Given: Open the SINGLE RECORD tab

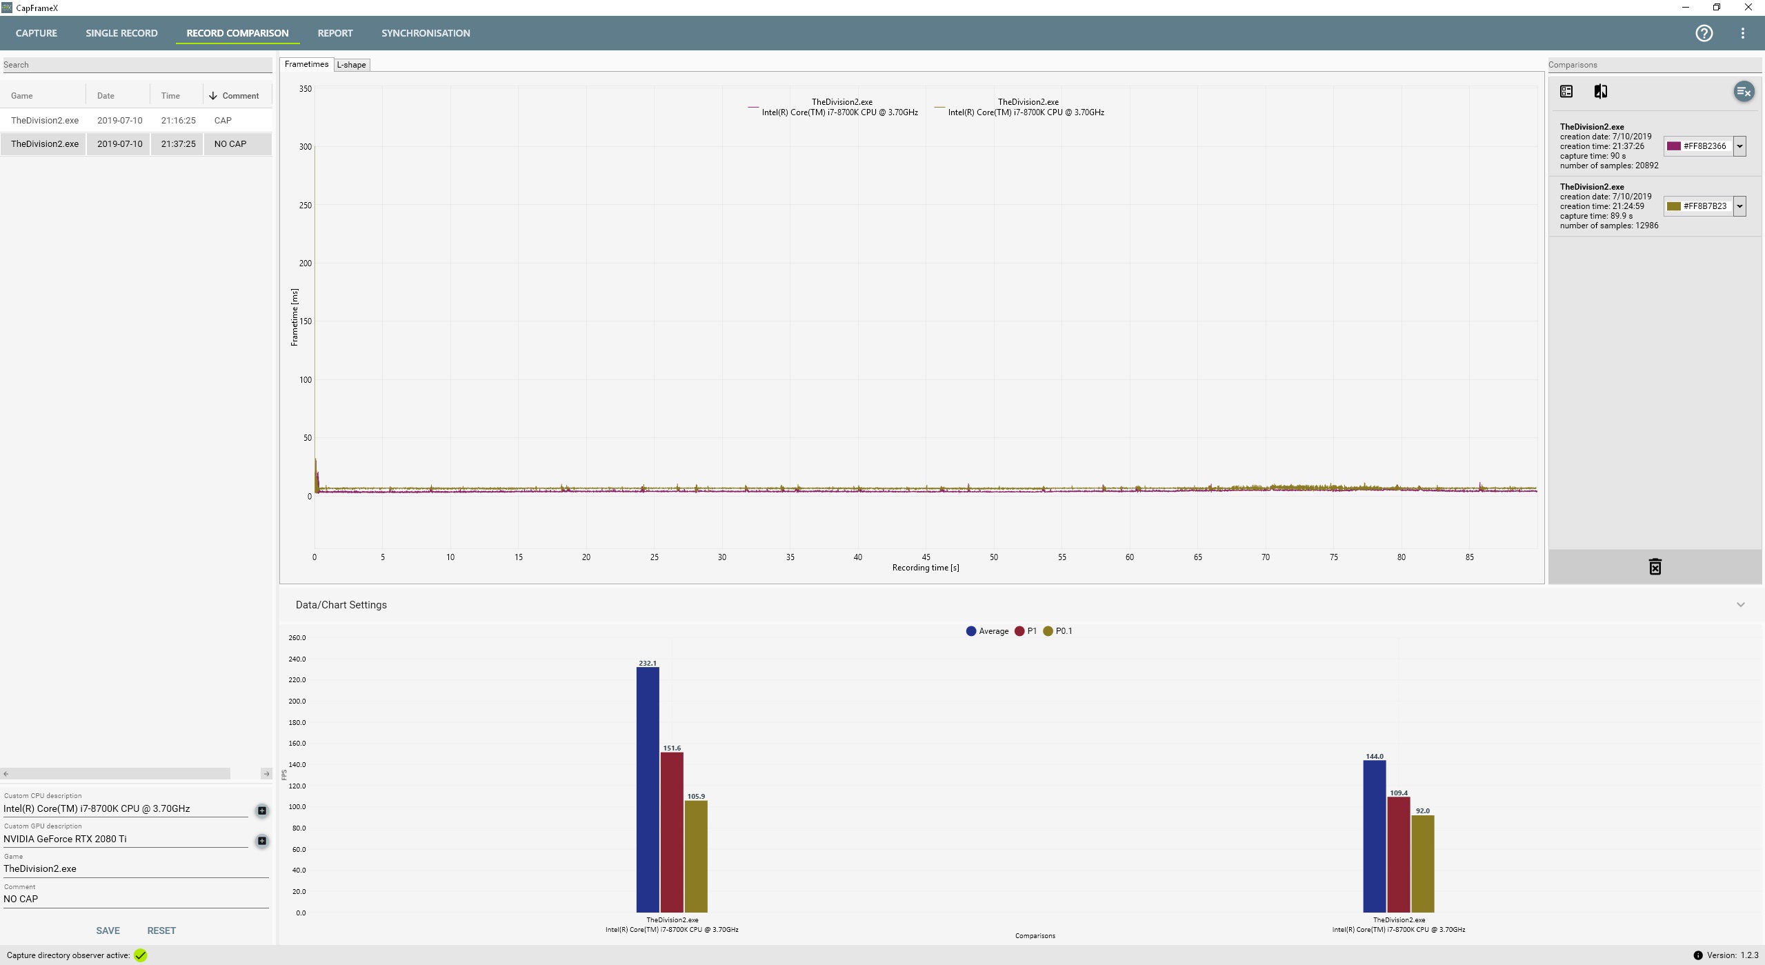Looking at the screenshot, I should pyautogui.click(x=121, y=33).
